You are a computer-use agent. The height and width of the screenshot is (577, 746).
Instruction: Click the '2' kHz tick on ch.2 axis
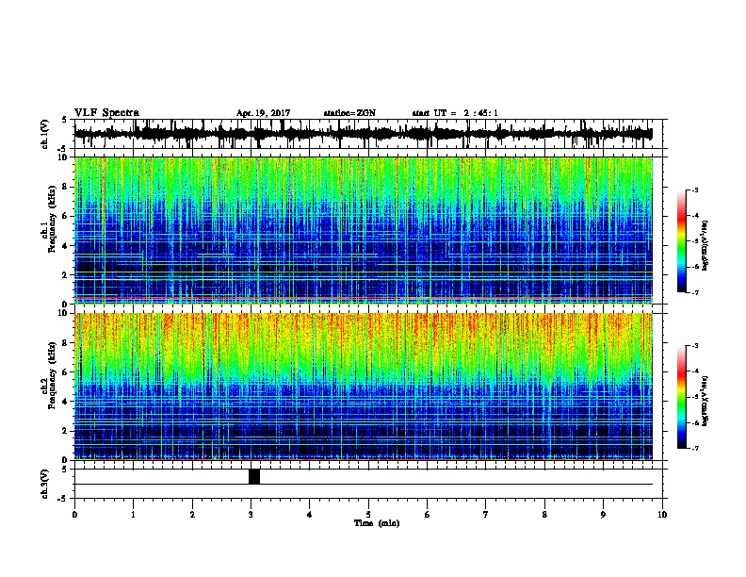[x=66, y=431]
